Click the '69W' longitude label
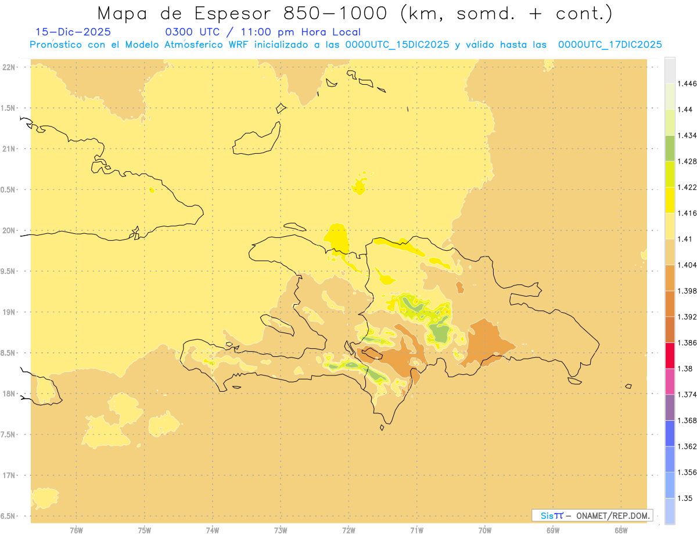The image size is (697, 538). 553,530
